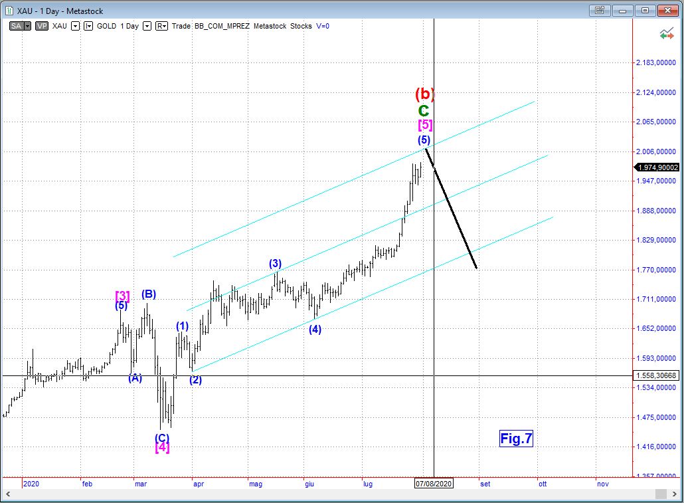
Task: Select the blue (1) wave label
Action: [x=183, y=326]
